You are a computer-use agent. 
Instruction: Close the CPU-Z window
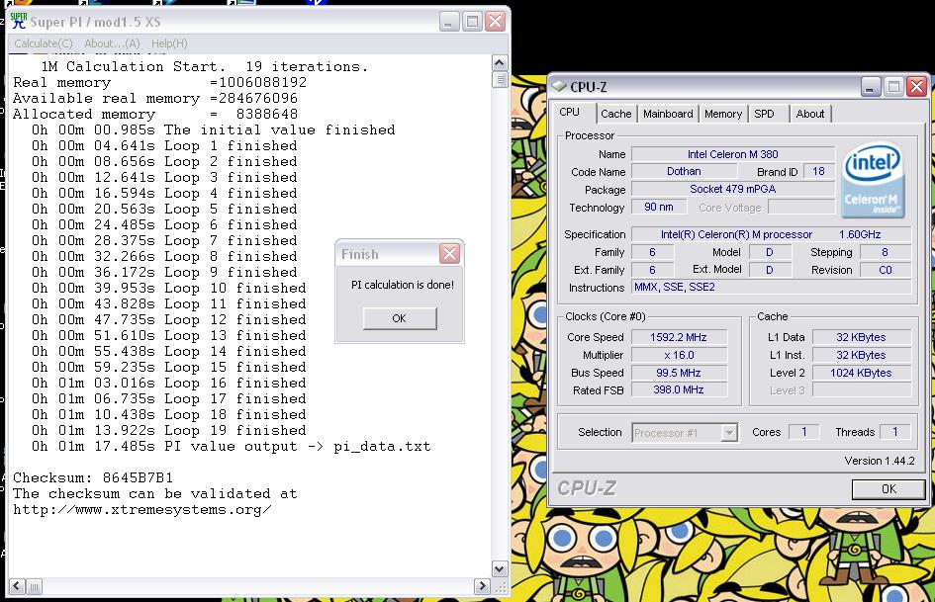coord(916,87)
